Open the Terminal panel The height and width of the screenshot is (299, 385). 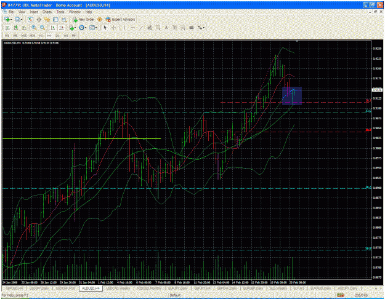55,19
